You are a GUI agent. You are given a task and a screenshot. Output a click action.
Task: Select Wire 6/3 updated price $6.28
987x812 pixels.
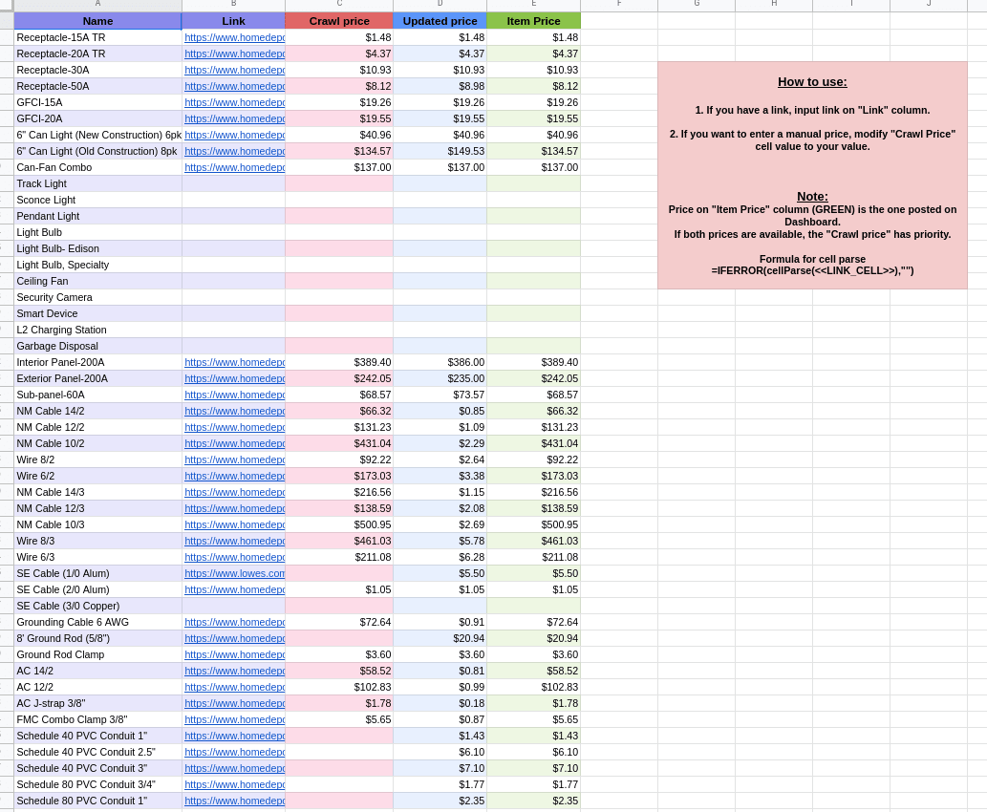point(440,557)
